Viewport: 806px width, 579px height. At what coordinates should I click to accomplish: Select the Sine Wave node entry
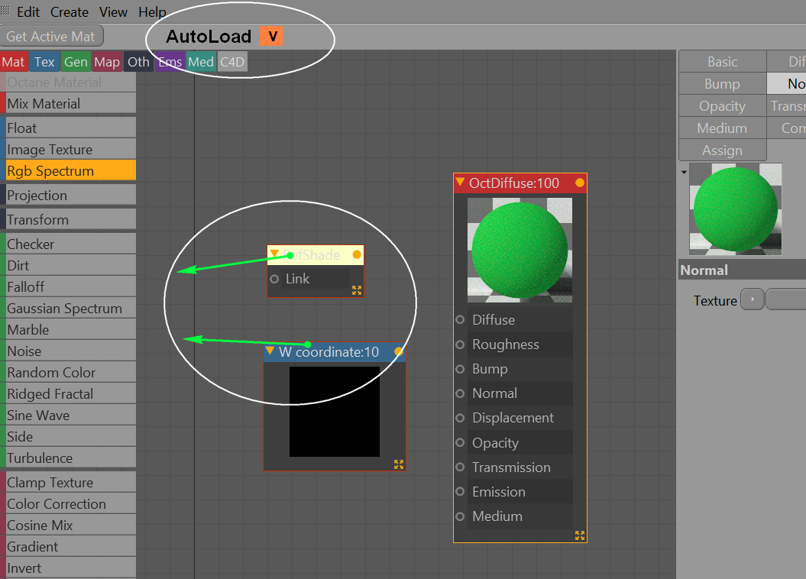click(x=68, y=415)
